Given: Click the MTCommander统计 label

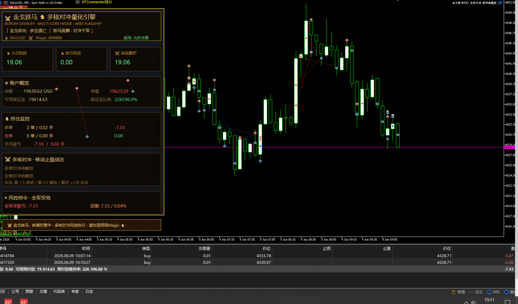Looking at the screenshot, I should point(97,2).
